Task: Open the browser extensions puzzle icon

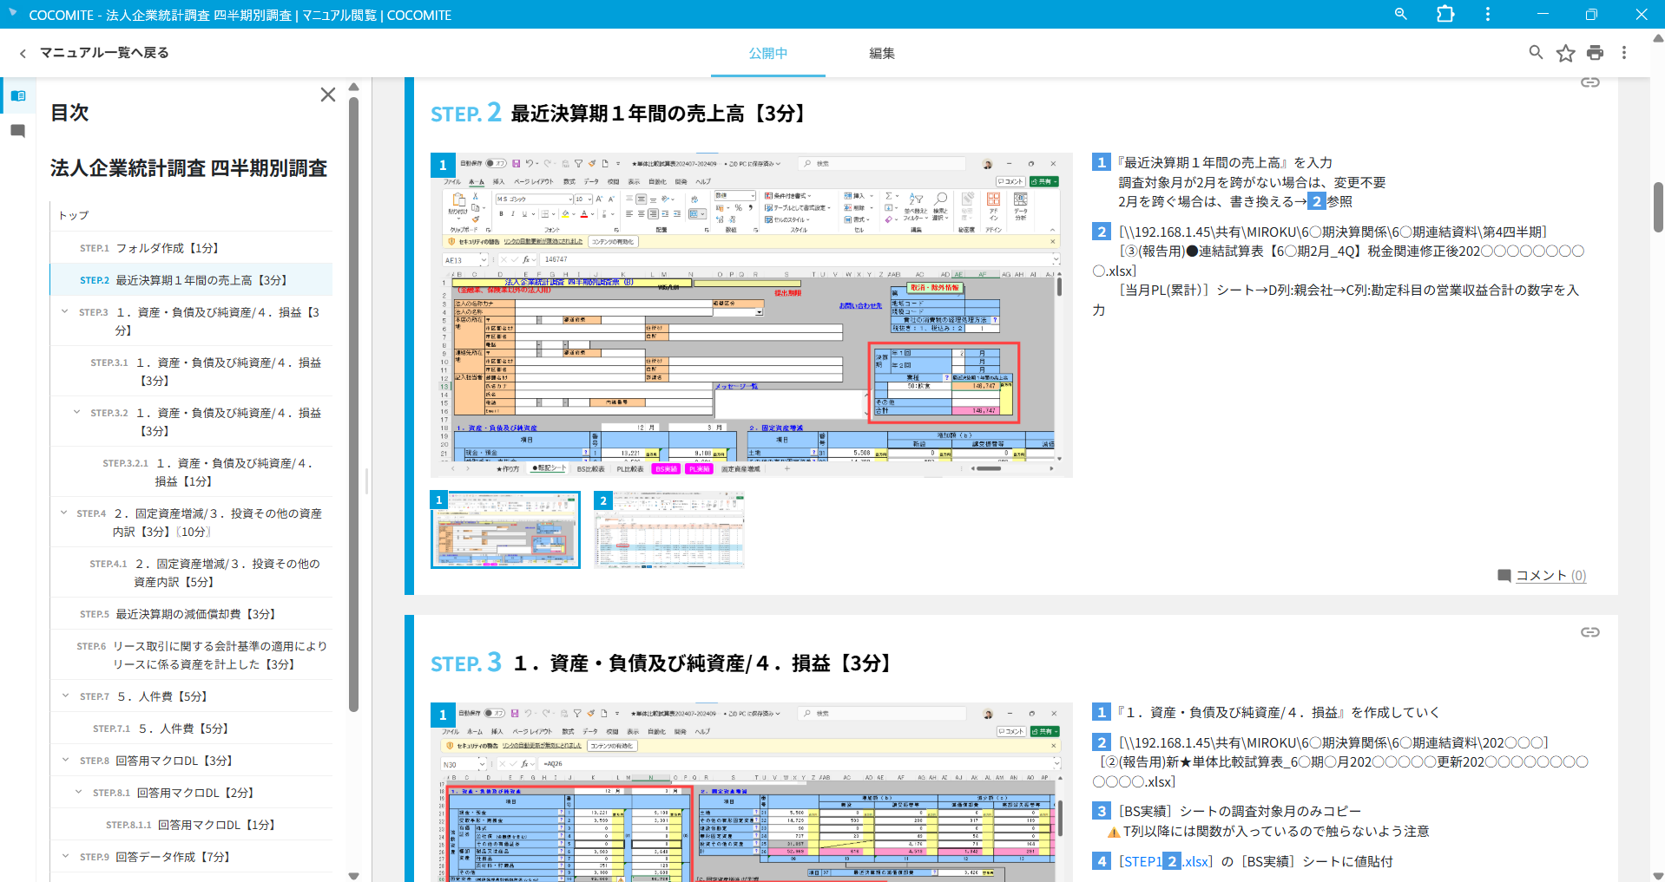Action: [x=1445, y=15]
